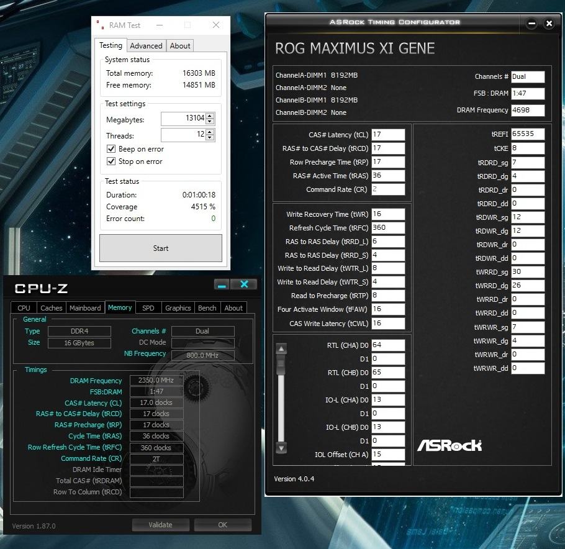Screen dimensions: 565x549
Task: Click the CPU-Z NB Frequency 800.0 MHz value
Action: tap(202, 355)
